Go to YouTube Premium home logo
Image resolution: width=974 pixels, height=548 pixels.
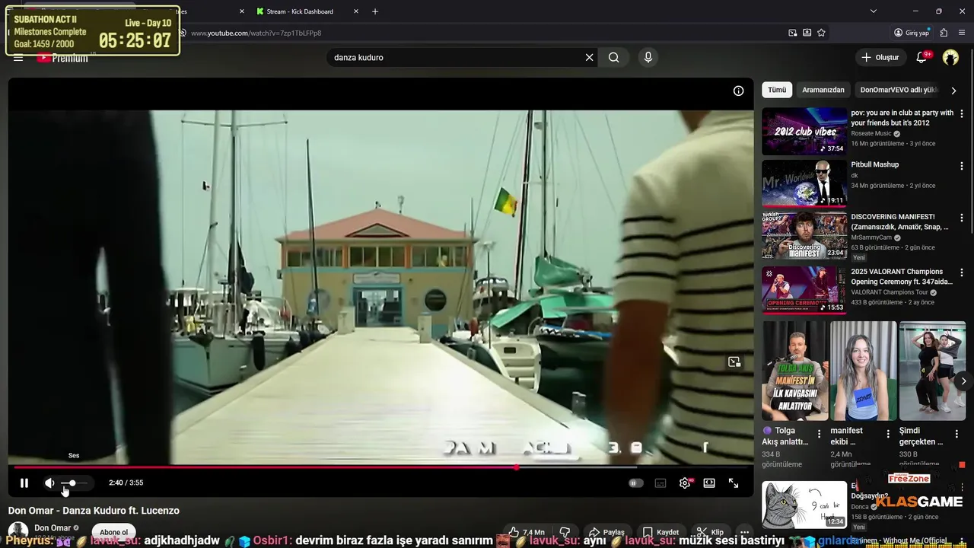(x=62, y=57)
